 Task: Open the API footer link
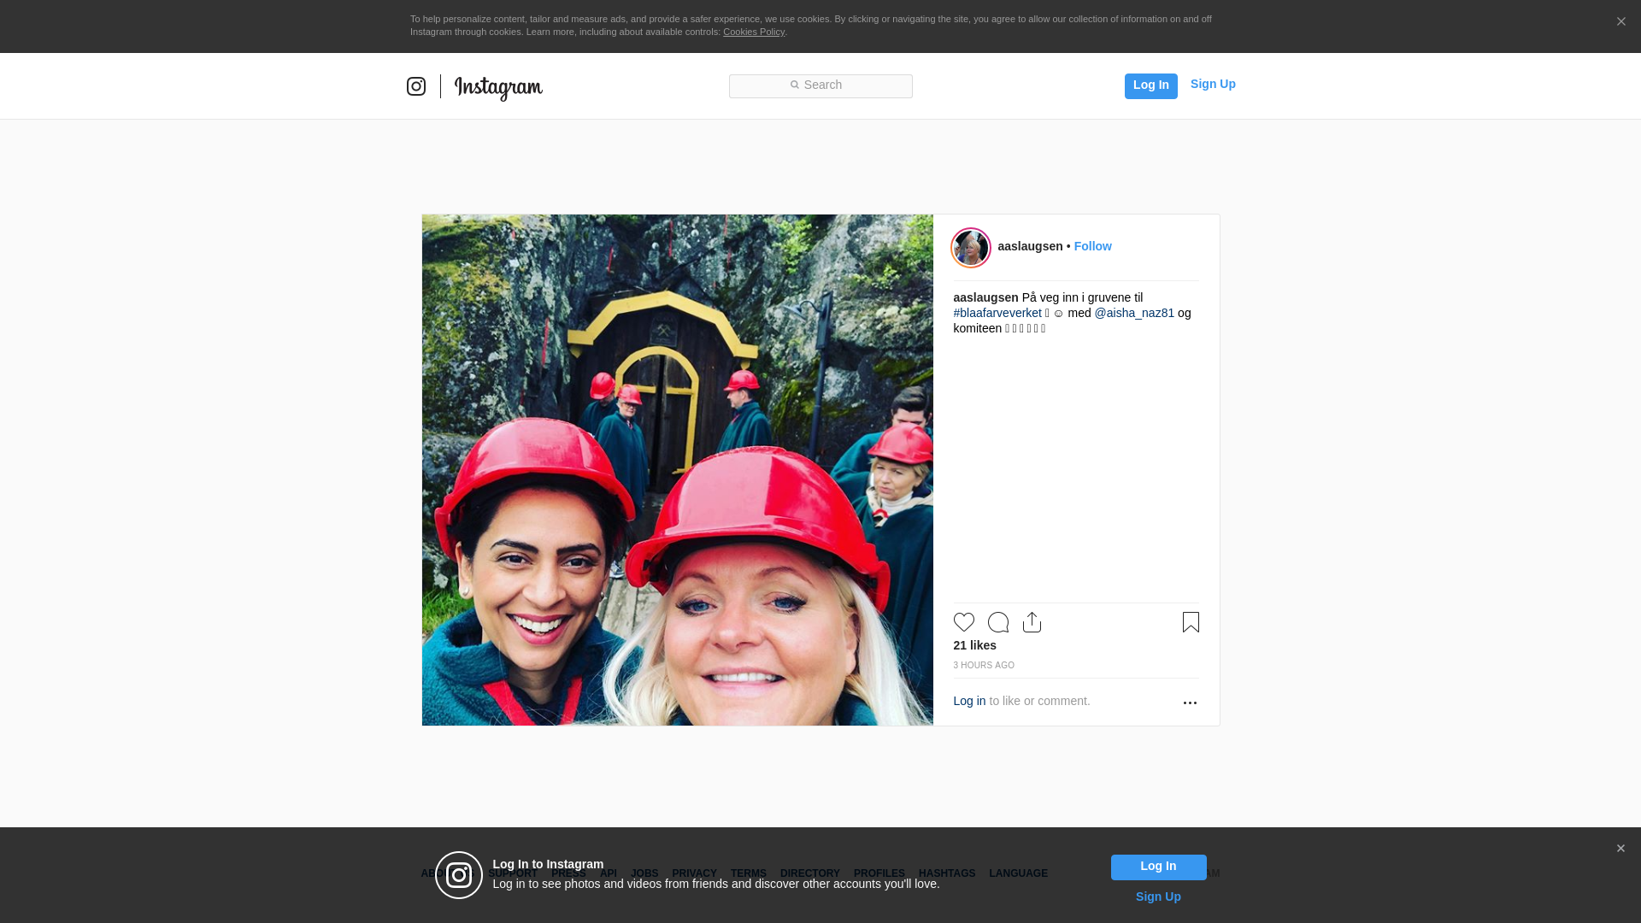click(x=609, y=873)
